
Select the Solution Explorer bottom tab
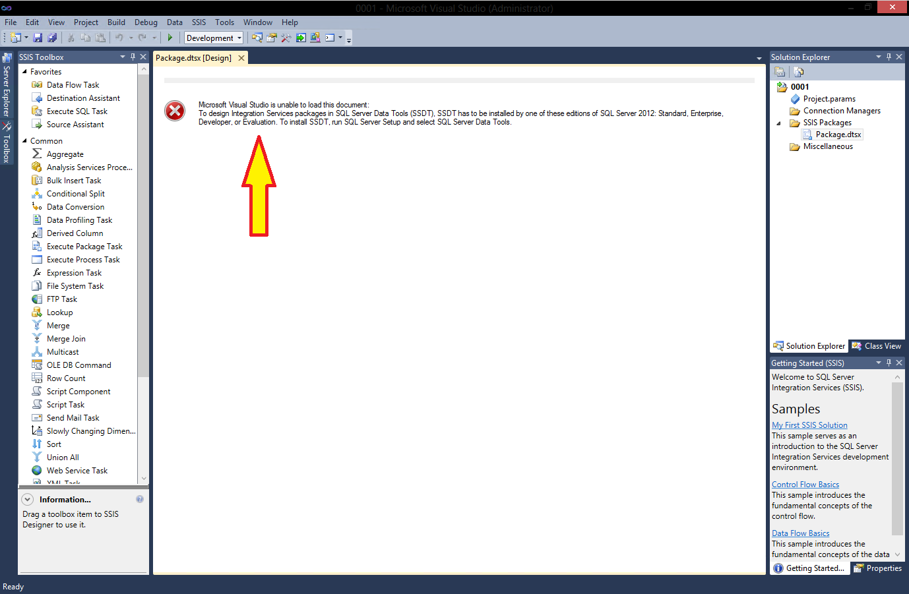pos(809,346)
